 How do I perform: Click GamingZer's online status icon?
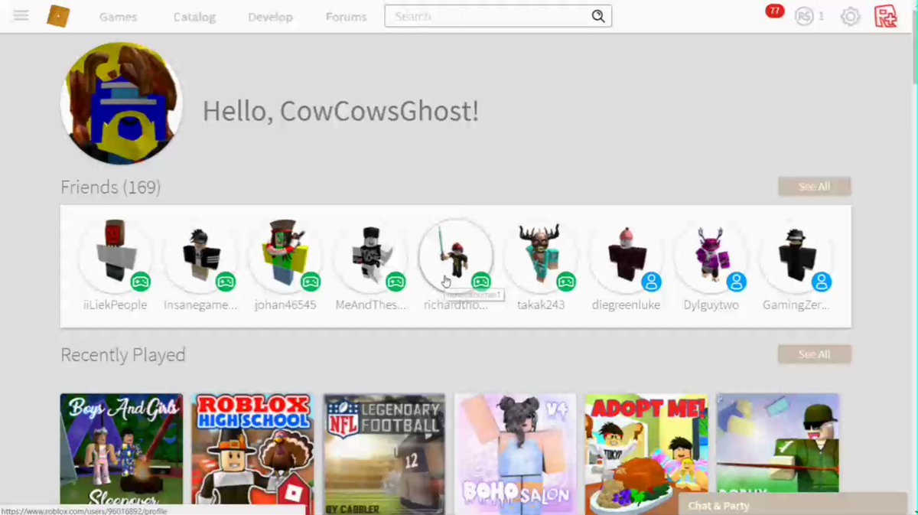click(821, 282)
